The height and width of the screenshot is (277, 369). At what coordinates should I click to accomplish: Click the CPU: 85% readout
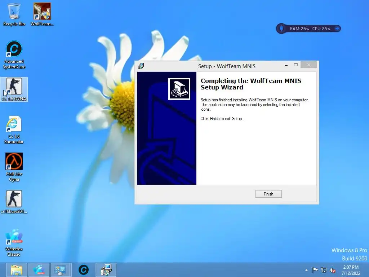tap(321, 29)
